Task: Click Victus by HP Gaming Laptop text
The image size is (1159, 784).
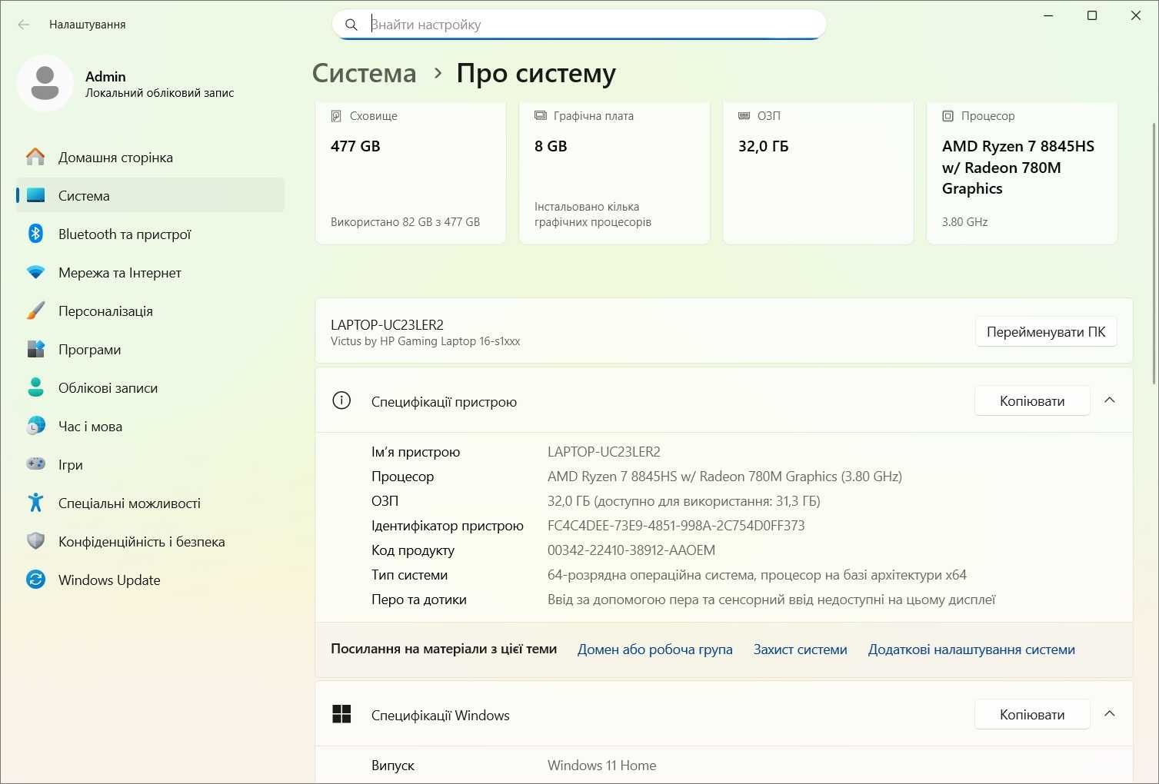Action: [x=425, y=341]
